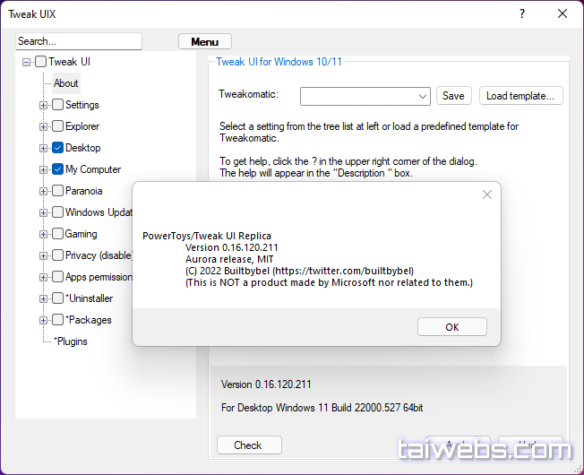The height and width of the screenshot is (475, 584).
Task: Close the About popup with X icon
Action: coord(486,194)
